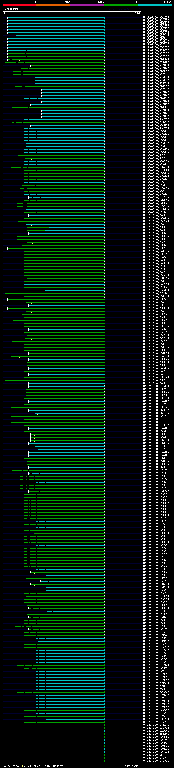Open the UniRef100_O22496 entry
The height and width of the screenshot is (768, 174).
tap(156, 63)
